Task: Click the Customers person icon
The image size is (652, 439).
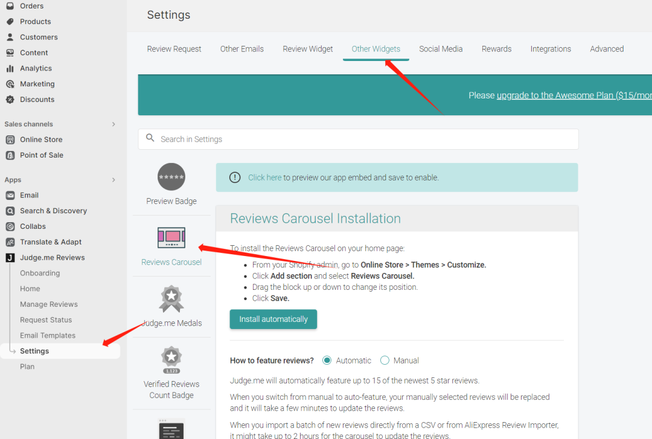Action: click(x=10, y=37)
